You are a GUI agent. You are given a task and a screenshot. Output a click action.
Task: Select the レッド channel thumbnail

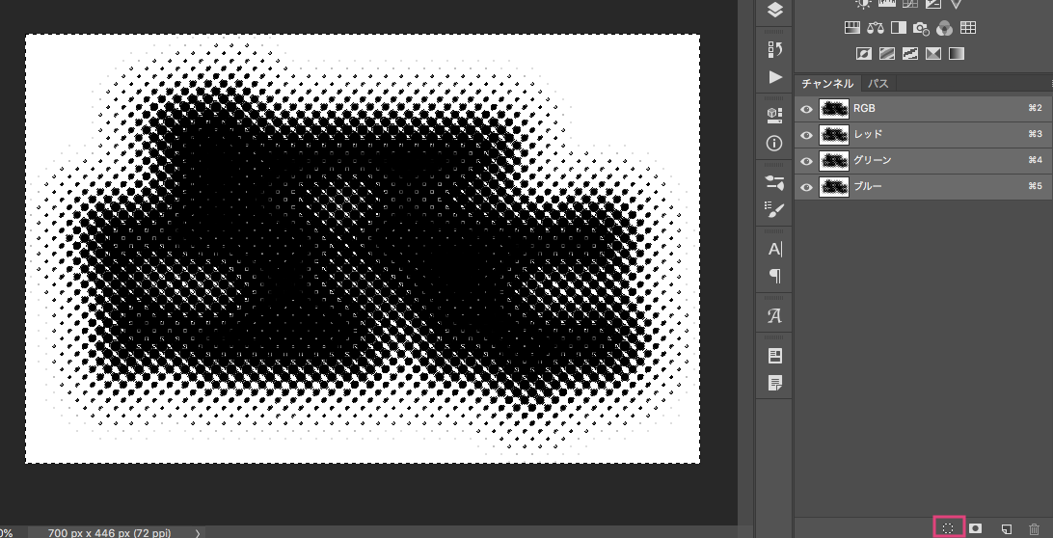(x=834, y=135)
